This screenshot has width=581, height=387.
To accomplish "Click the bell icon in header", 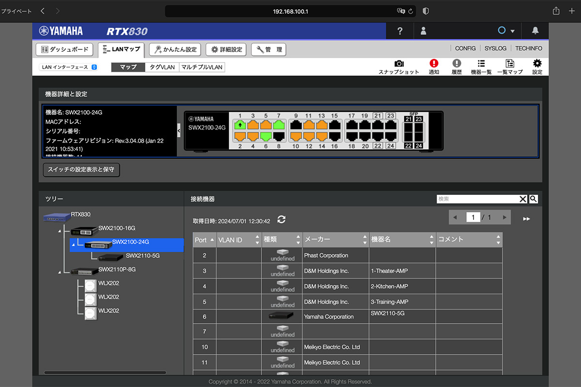I will tap(535, 31).
